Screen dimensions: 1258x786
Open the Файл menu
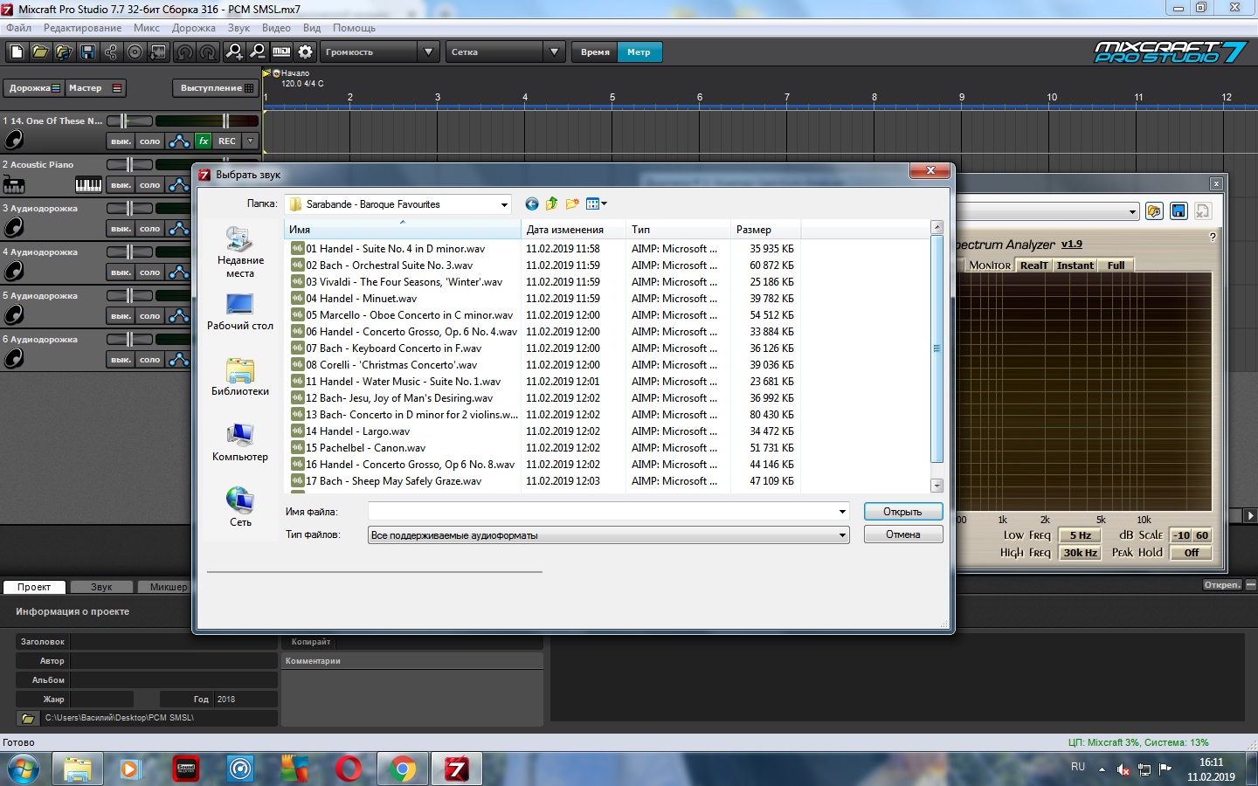[18, 28]
